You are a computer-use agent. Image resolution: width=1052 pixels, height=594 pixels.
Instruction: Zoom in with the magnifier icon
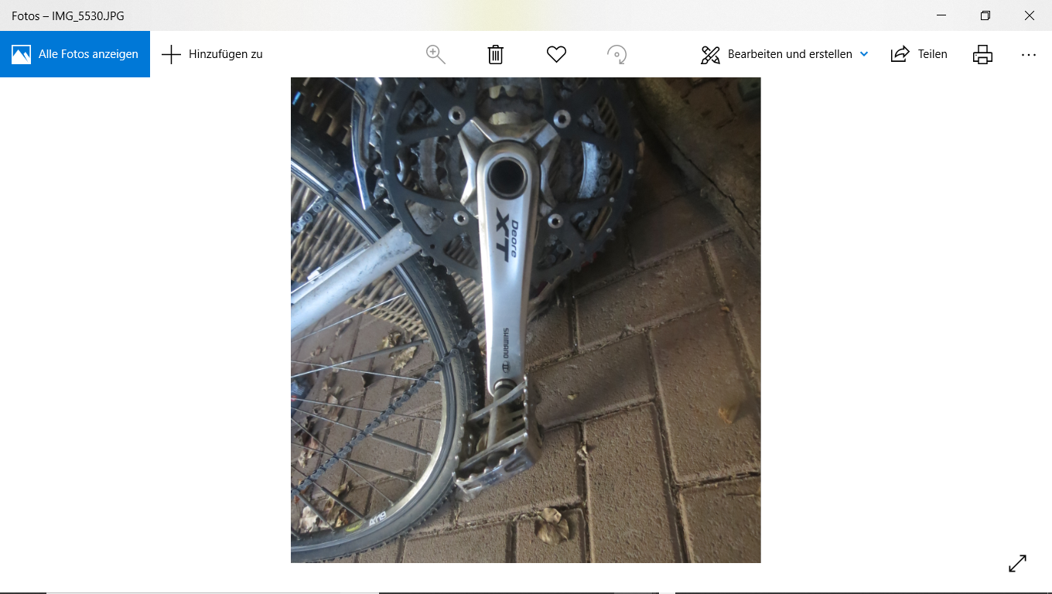pos(435,54)
